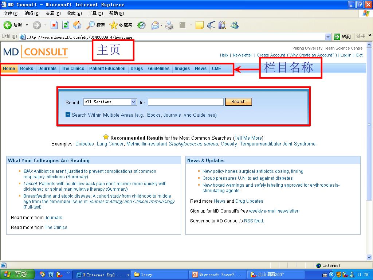Expand the Links toolbar chevron
Viewport: 373px width, 280px height.
[x=370, y=35]
